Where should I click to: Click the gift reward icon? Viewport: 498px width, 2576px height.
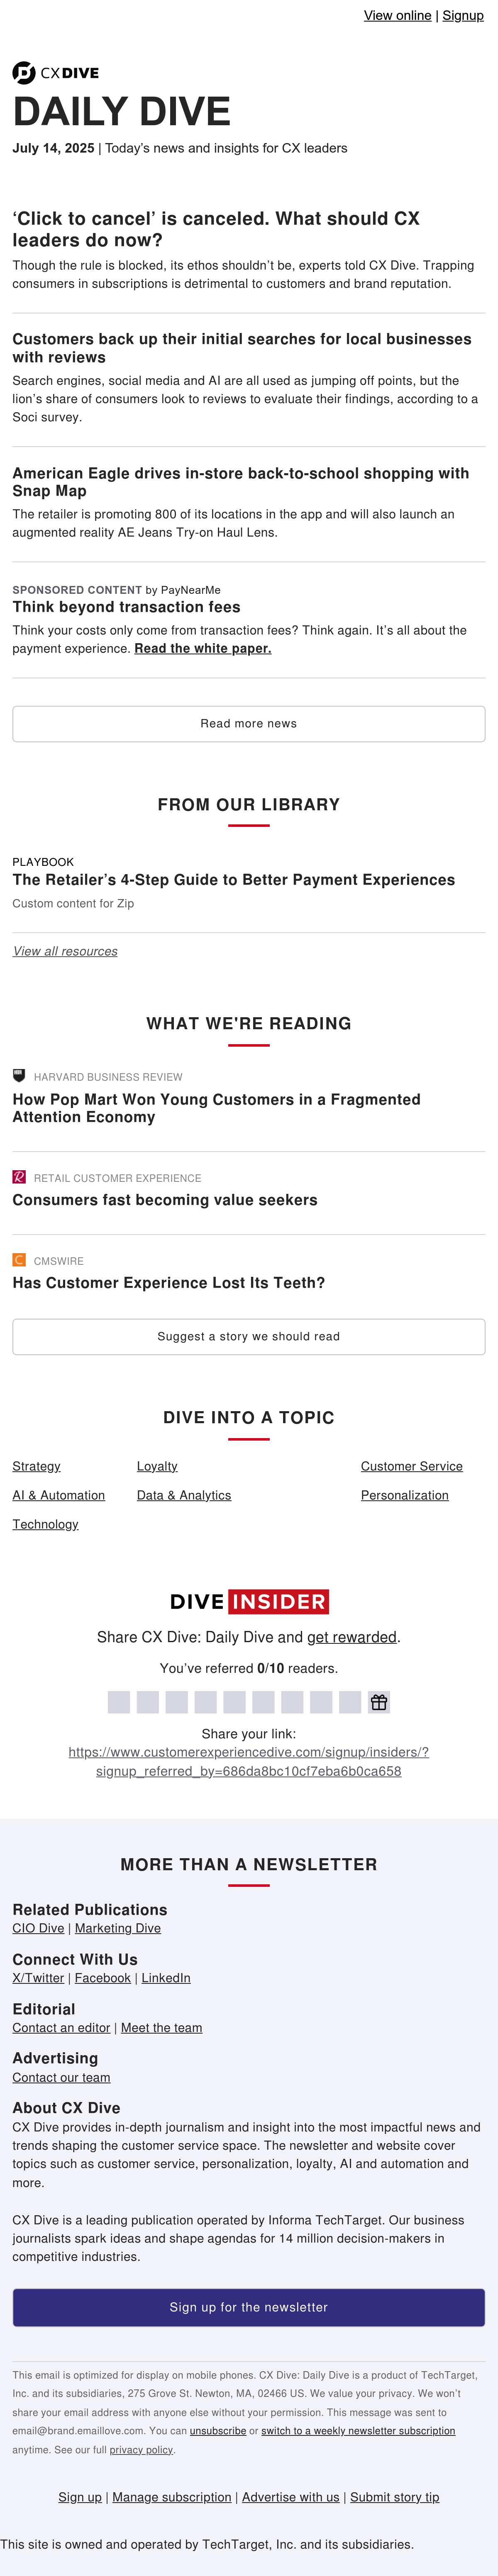[379, 1702]
